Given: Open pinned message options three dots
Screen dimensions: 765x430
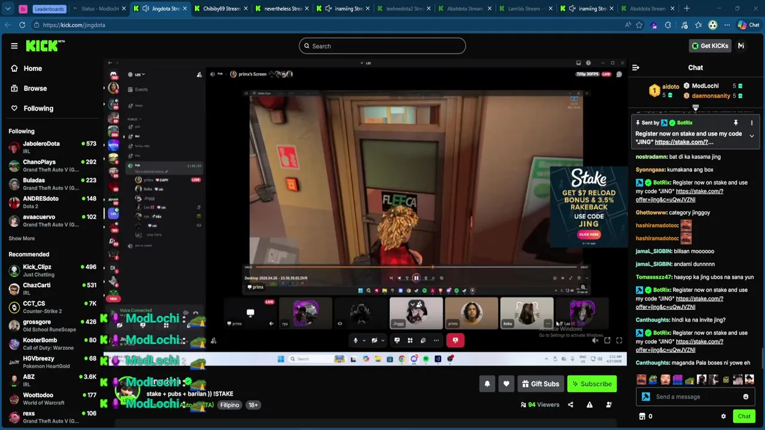Looking at the screenshot, I should pos(752,123).
